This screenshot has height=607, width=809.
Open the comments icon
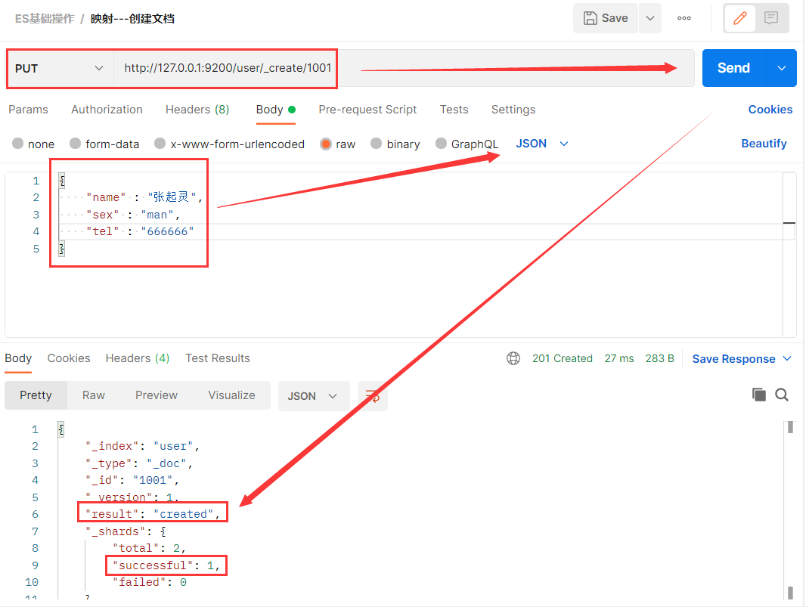771,18
